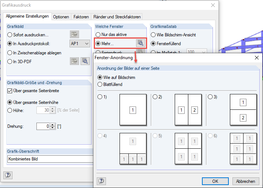Screen dimensions: 263x188
Task: Open AP1 Ausdruckprotokoll dropdown
Action: point(80,44)
